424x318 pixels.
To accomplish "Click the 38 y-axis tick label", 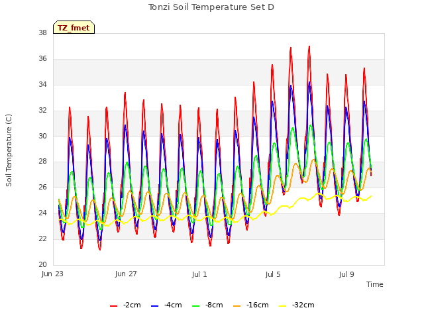I will click(x=42, y=32).
